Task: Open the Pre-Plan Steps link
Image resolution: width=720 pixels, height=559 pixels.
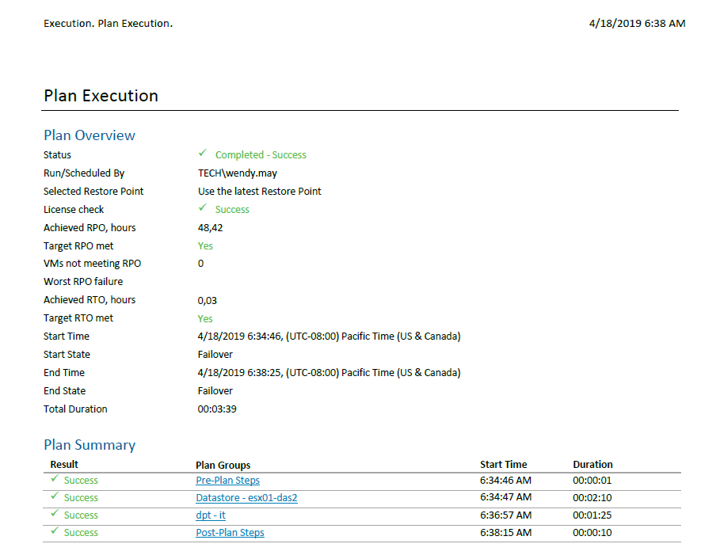Action: click(x=228, y=481)
